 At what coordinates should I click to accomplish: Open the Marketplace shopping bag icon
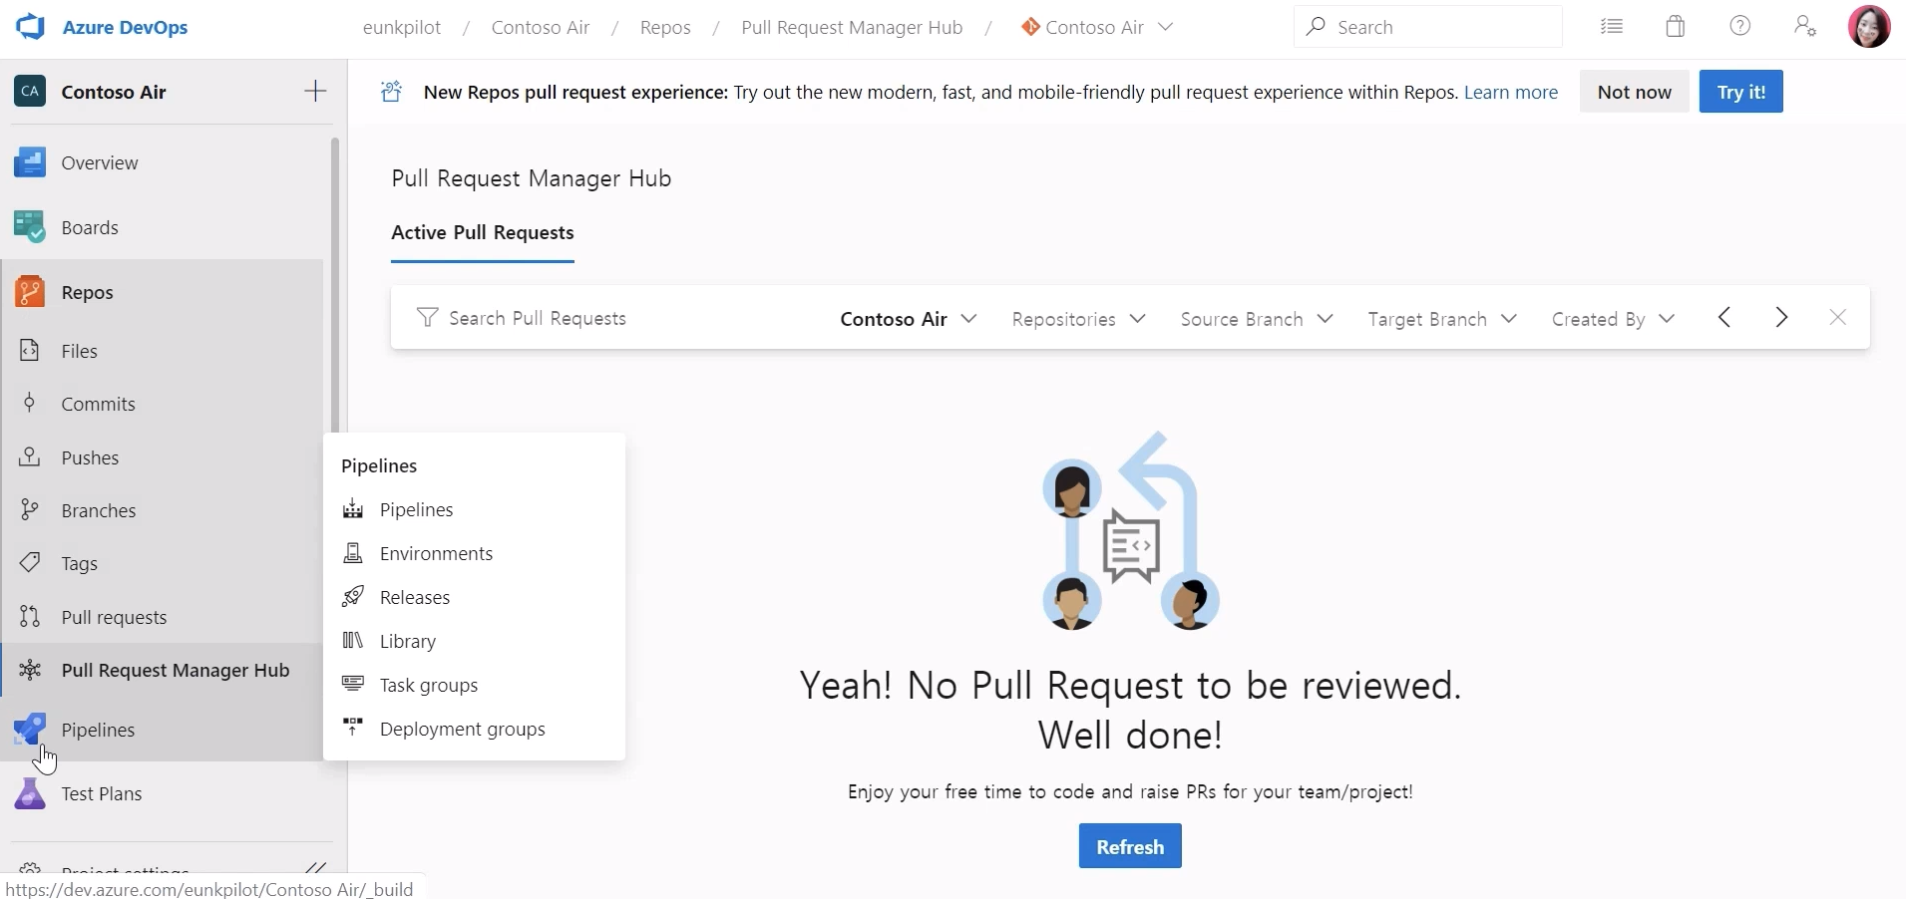(1676, 27)
